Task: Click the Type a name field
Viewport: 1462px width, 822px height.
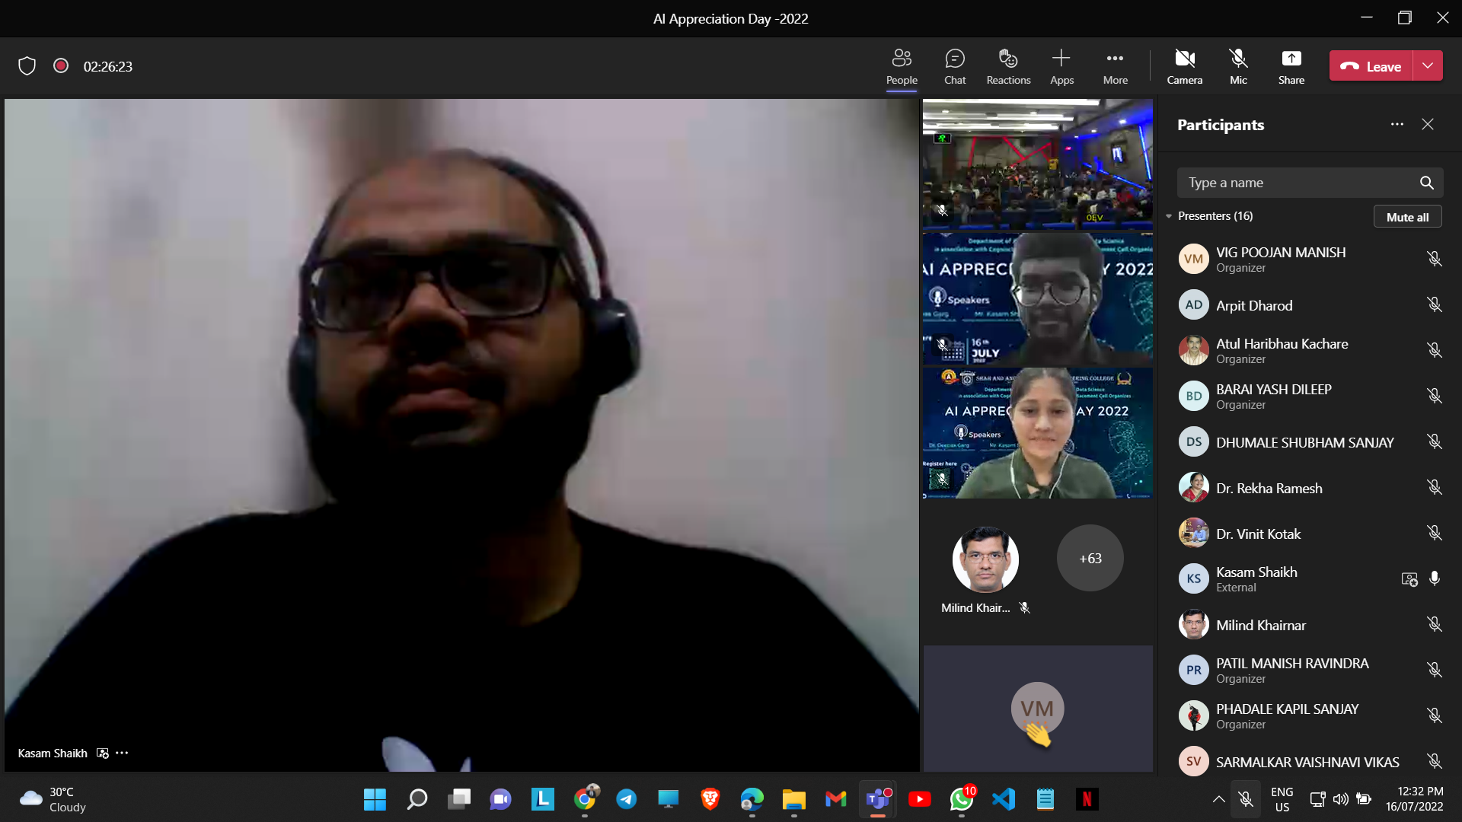Action: coord(1294,183)
